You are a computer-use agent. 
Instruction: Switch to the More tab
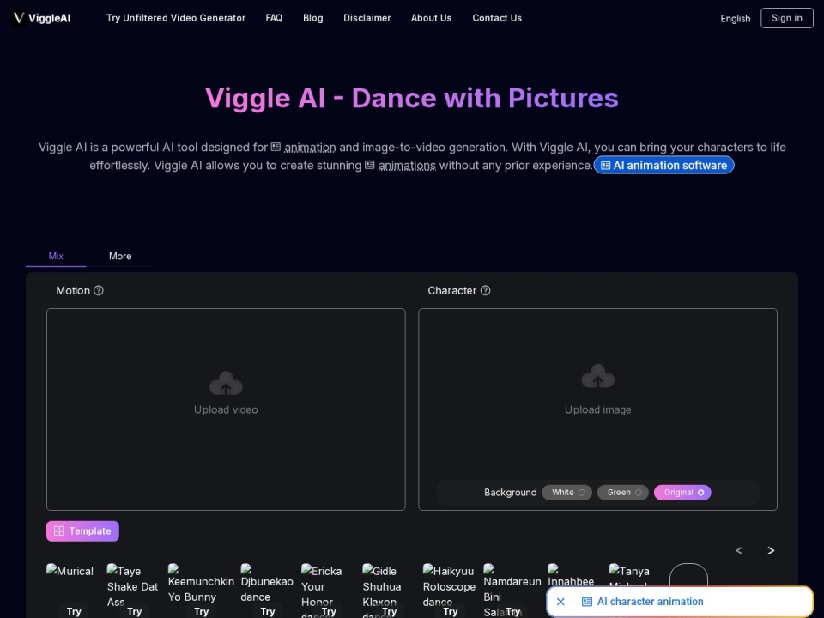pyautogui.click(x=120, y=256)
